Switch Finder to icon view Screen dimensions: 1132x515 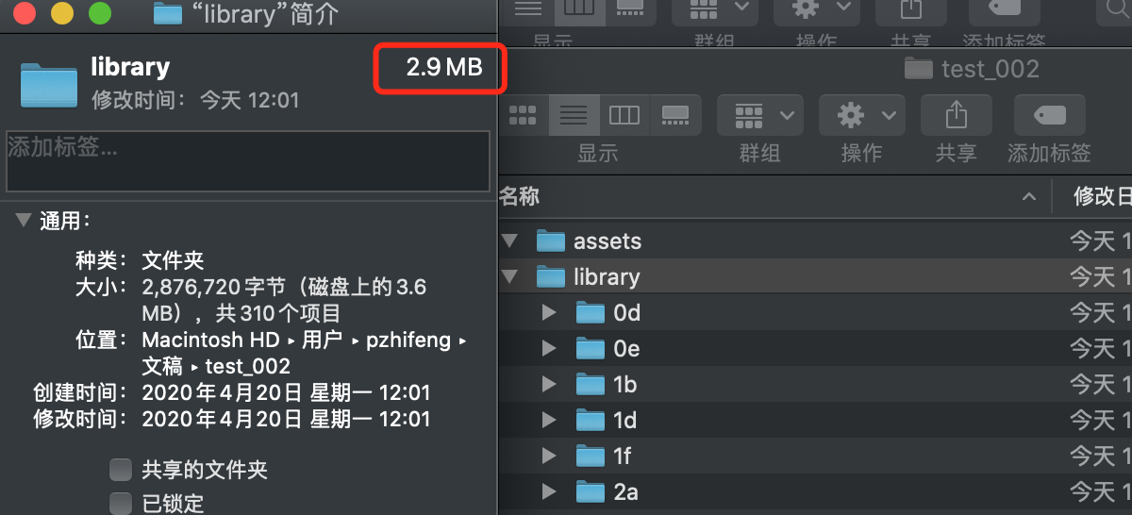point(523,115)
